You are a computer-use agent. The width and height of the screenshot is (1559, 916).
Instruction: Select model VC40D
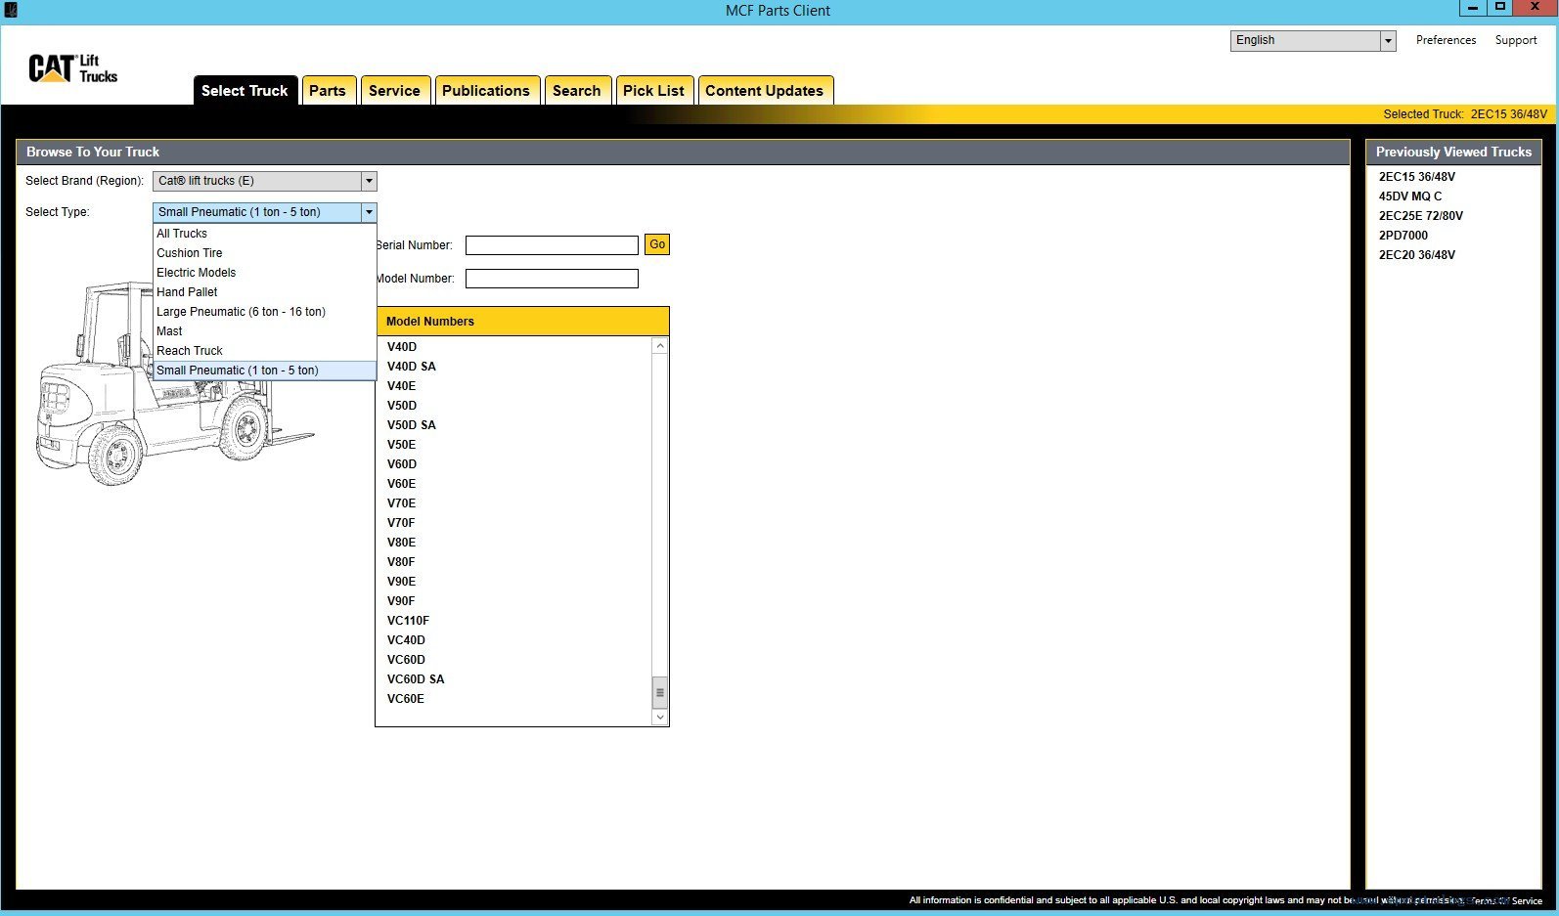tap(406, 640)
